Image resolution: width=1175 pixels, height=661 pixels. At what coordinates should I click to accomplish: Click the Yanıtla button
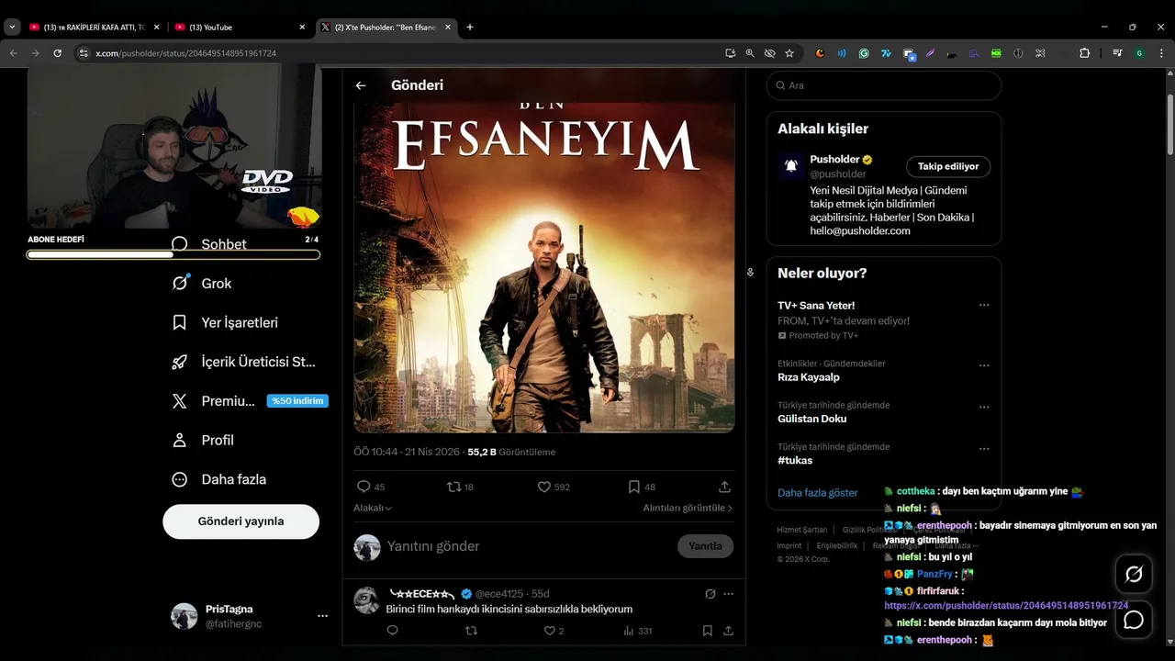click(x=705, y=546)
